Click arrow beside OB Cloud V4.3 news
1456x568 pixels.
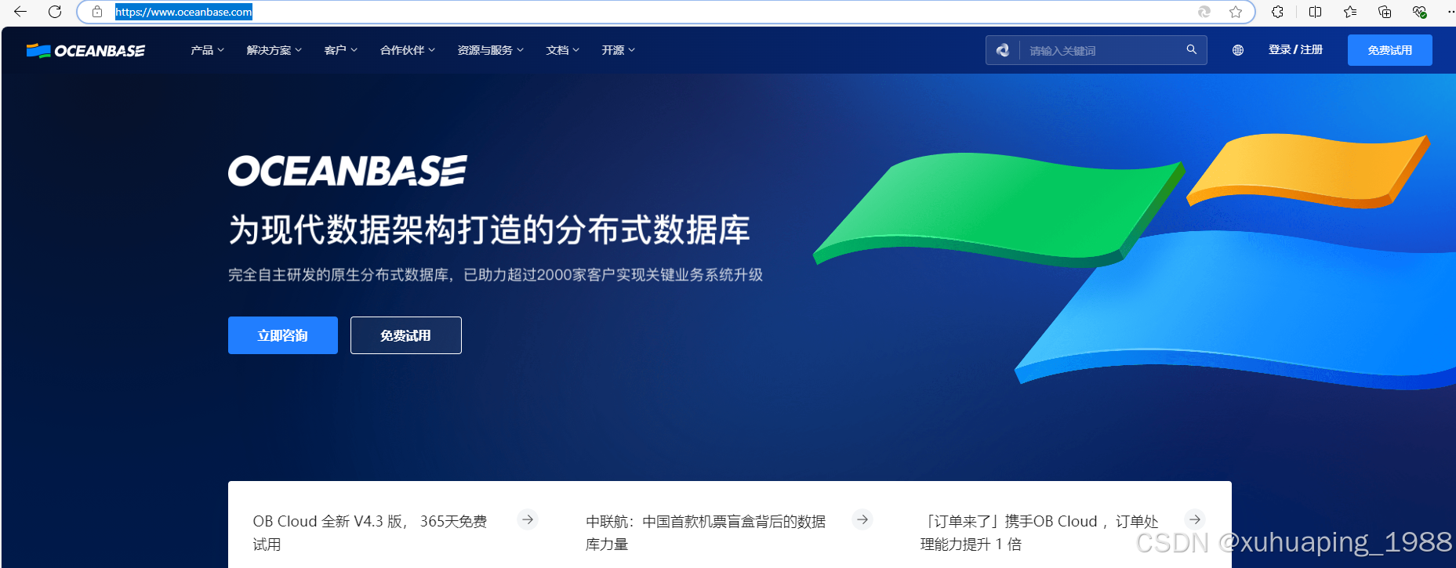tap(528, 519)
